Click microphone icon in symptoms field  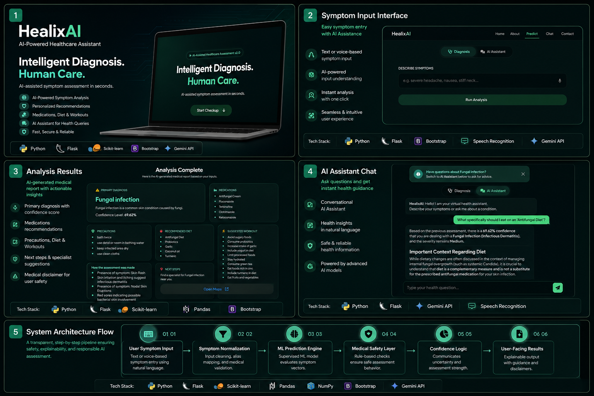(x=560, y=80)
